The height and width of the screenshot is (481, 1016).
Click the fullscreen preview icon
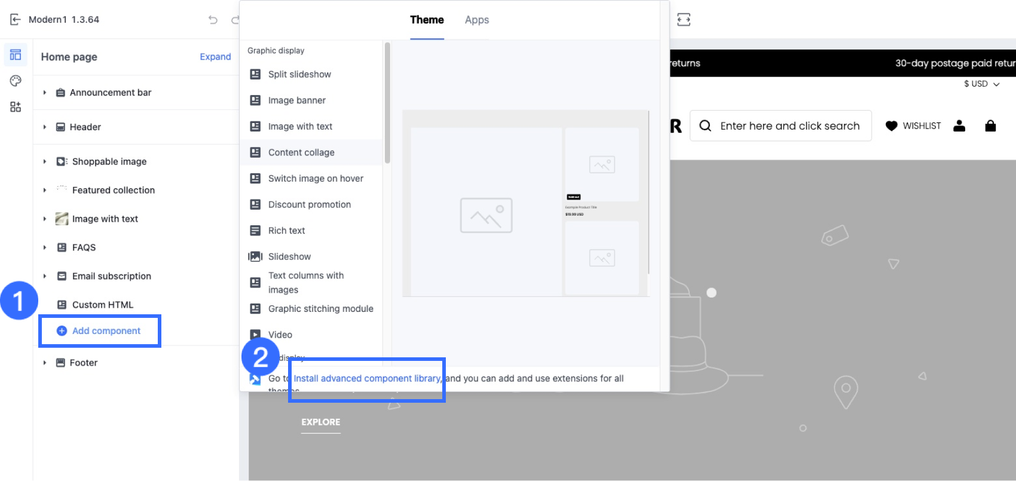684,20
